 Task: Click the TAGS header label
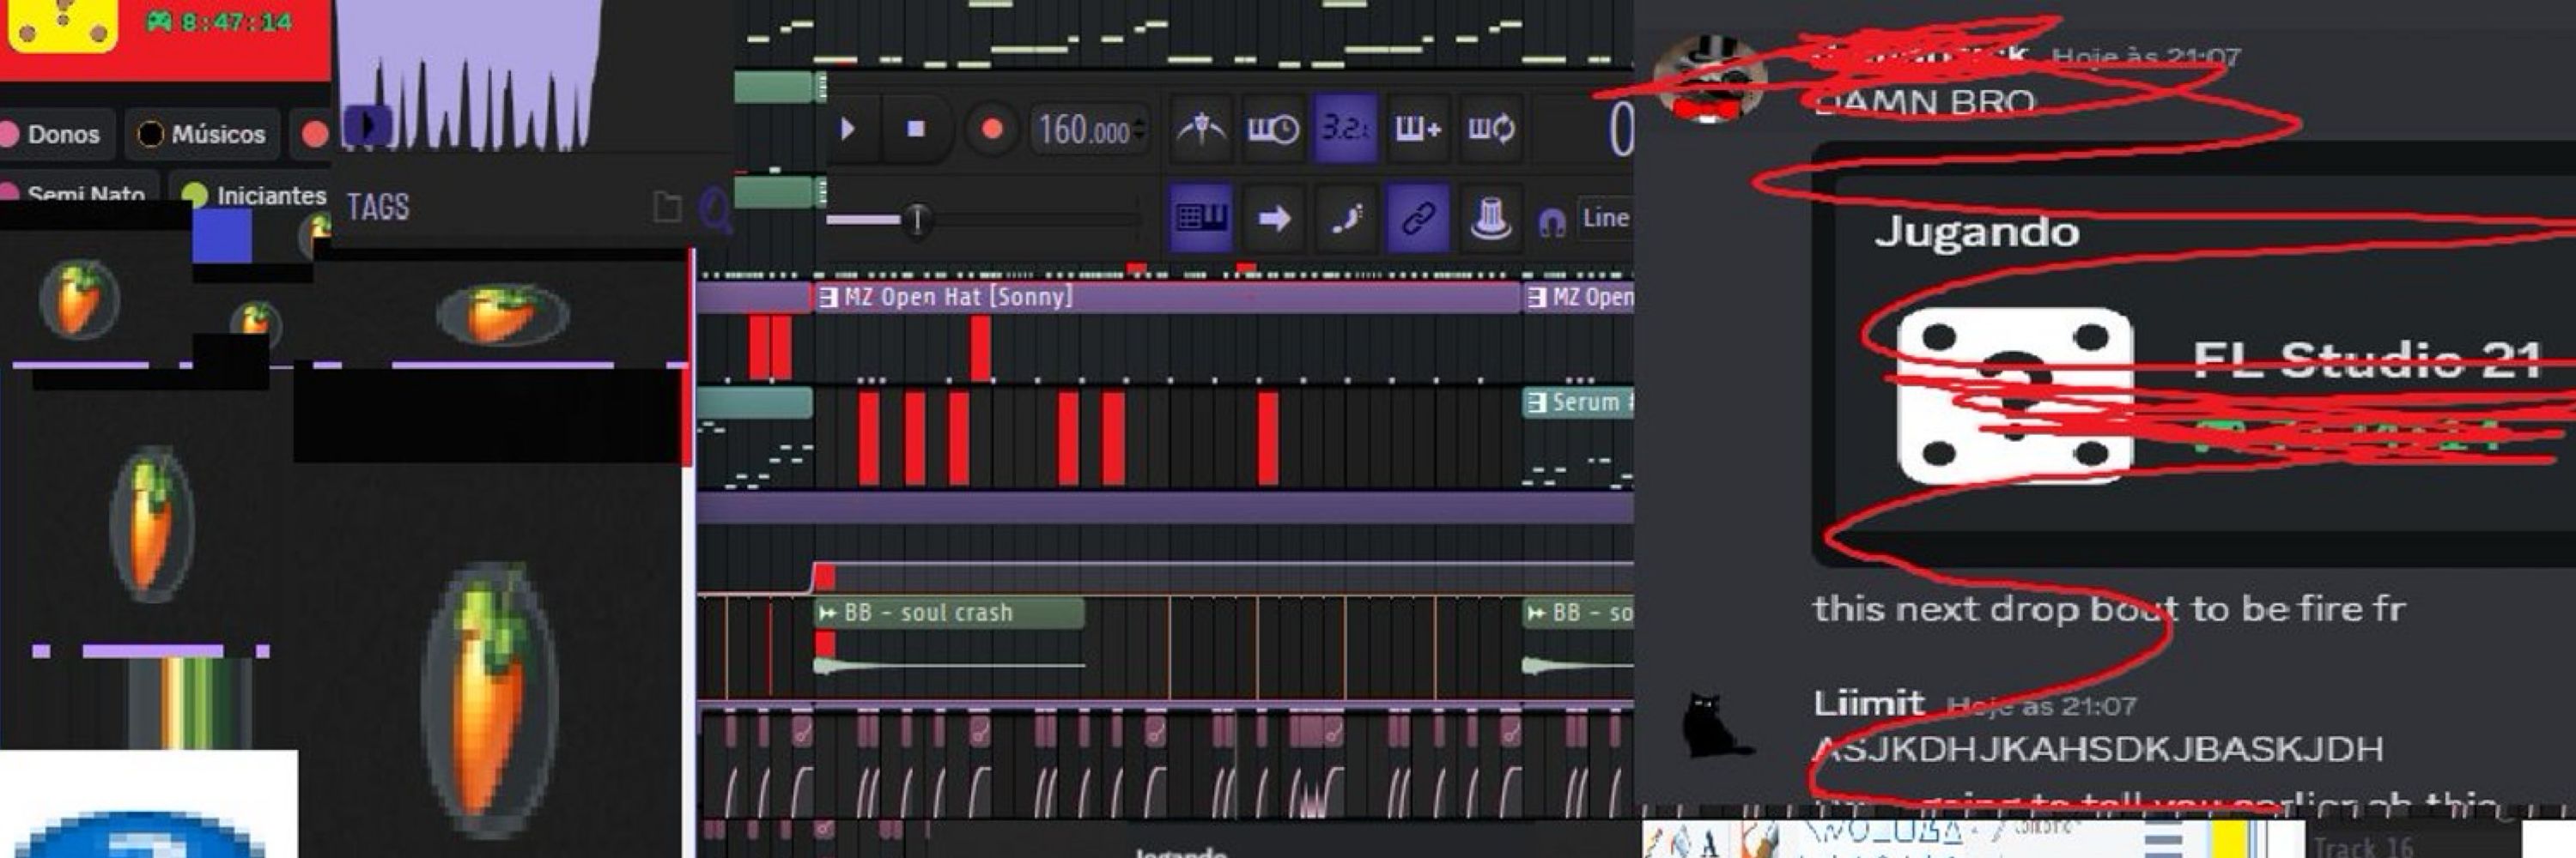[x=378, y=207]
